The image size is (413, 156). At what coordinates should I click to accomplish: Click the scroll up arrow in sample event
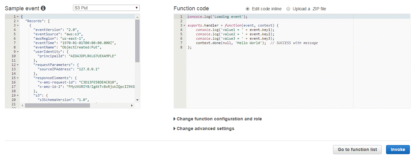[137, 16]
